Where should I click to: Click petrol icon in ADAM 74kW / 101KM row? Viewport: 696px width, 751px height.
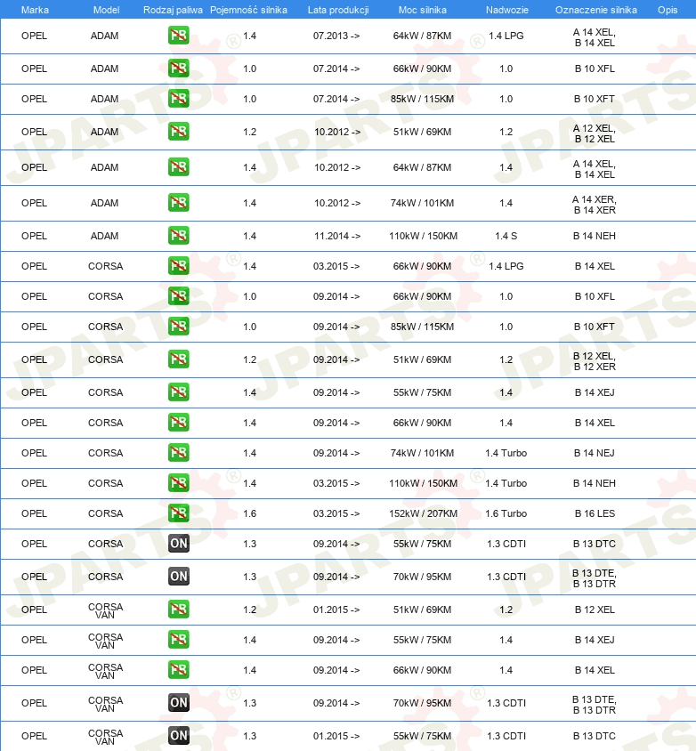(x=179, y=203)
